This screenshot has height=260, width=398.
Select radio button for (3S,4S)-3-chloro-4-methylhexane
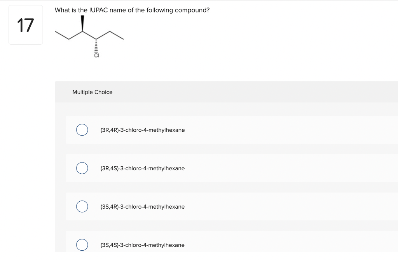[x=82, y=245]
